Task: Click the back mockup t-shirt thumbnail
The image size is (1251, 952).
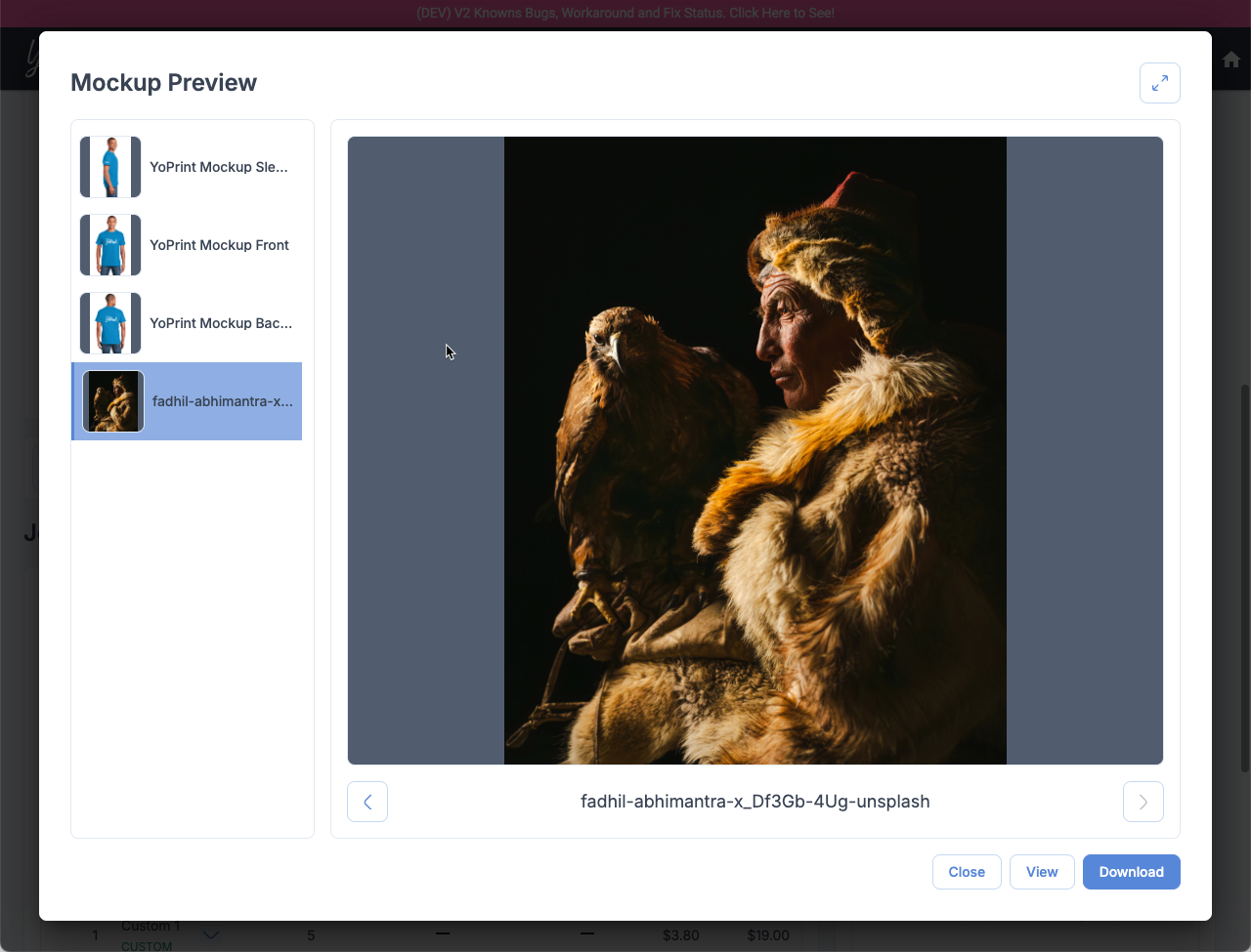Action: pyautogui.click(x=110, y=323)
